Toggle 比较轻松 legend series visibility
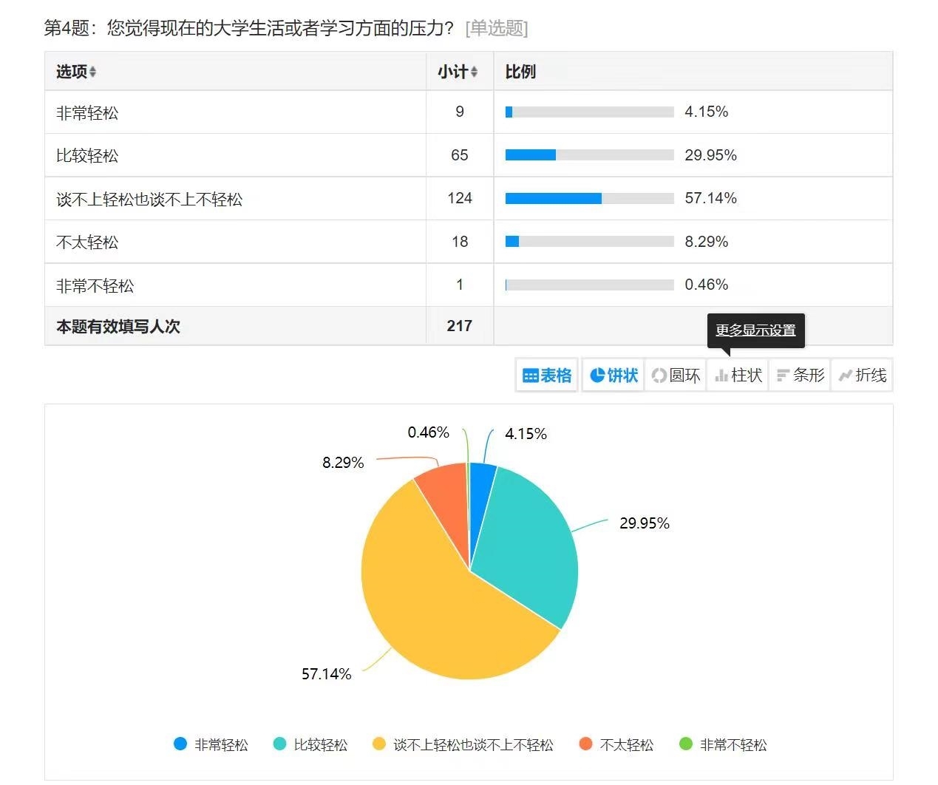This screenshot has height=785, width=938. (x=310, y=744)
